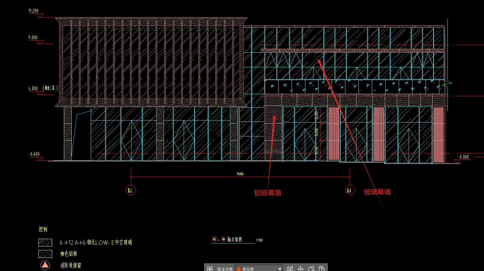Click the hatched glass legend sample box

tap(45, 243)
